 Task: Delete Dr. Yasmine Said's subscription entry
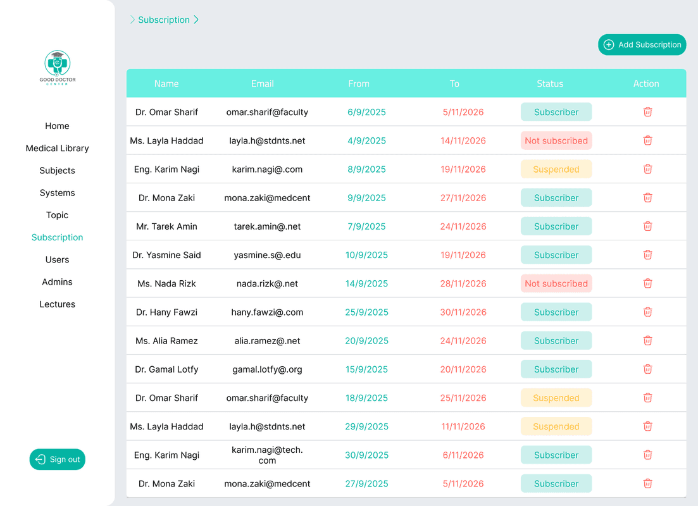click(647, 255)
